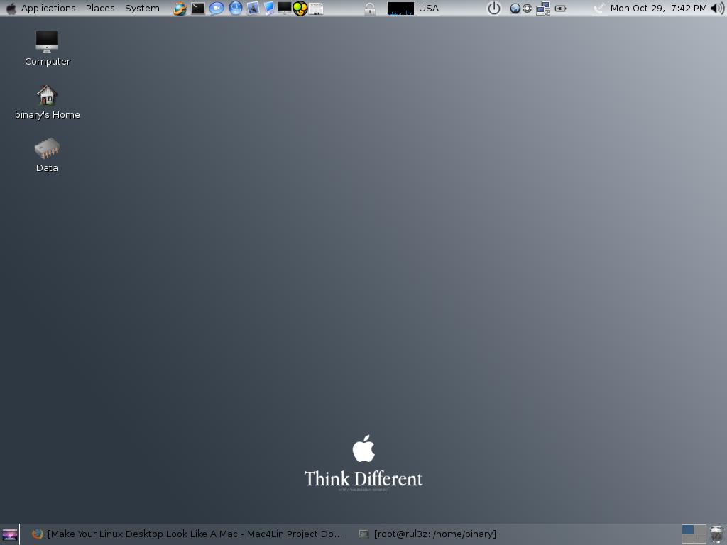The image size is (727, 545).
Task: Open the volume speaker control
Action: (717, 9)
